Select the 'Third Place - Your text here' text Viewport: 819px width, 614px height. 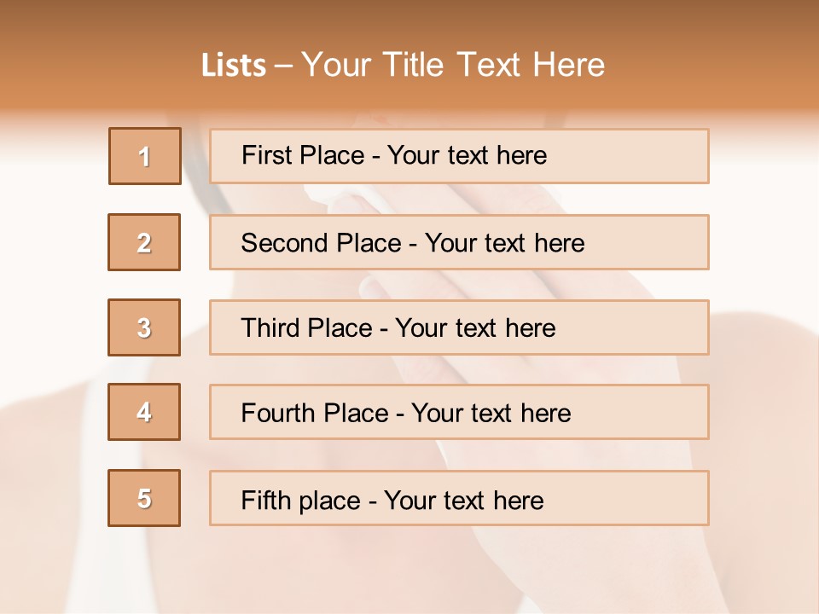pyautogui.click(x=398, y=328)
